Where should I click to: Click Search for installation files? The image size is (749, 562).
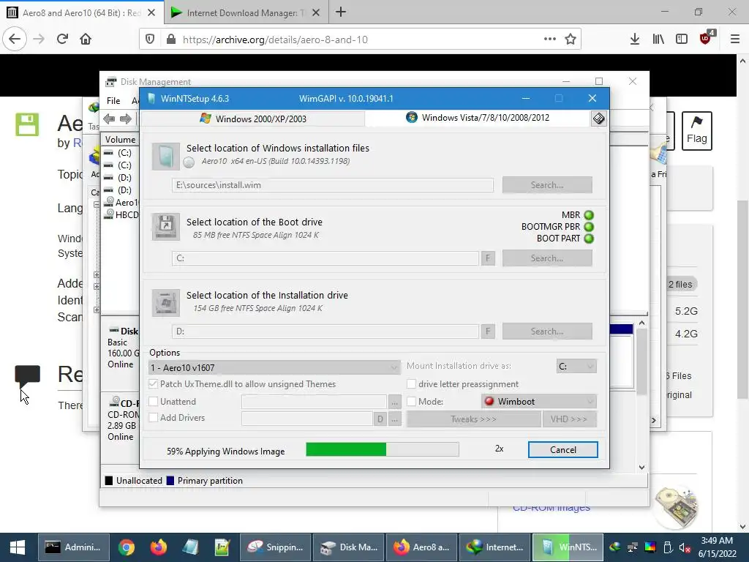(547, 185)
